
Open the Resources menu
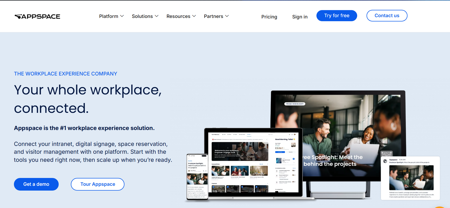178,16
